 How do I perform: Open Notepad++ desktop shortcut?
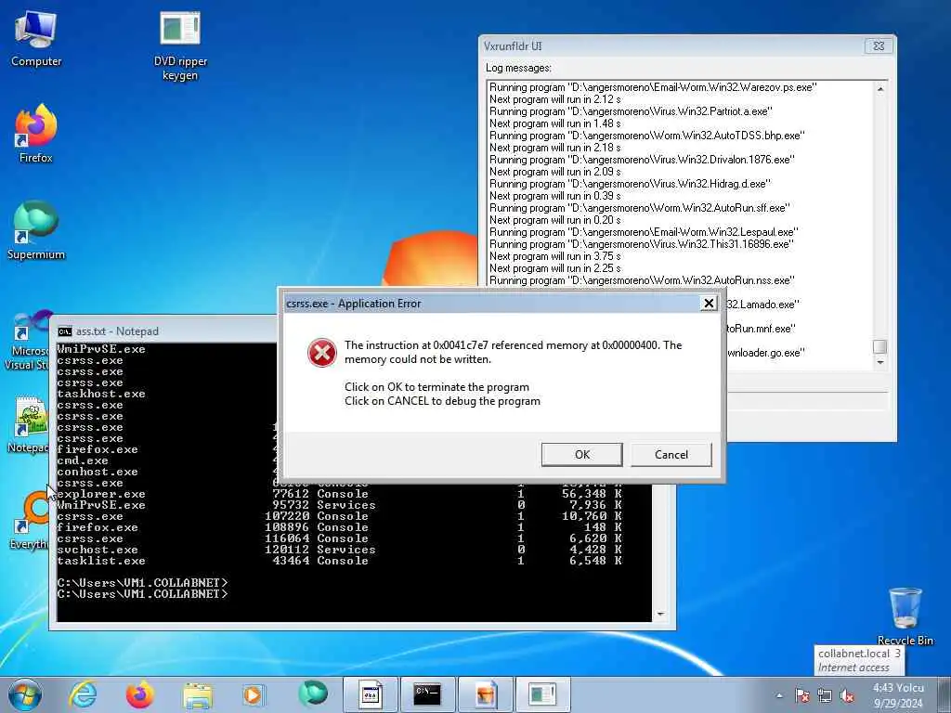tap(29, 425)
